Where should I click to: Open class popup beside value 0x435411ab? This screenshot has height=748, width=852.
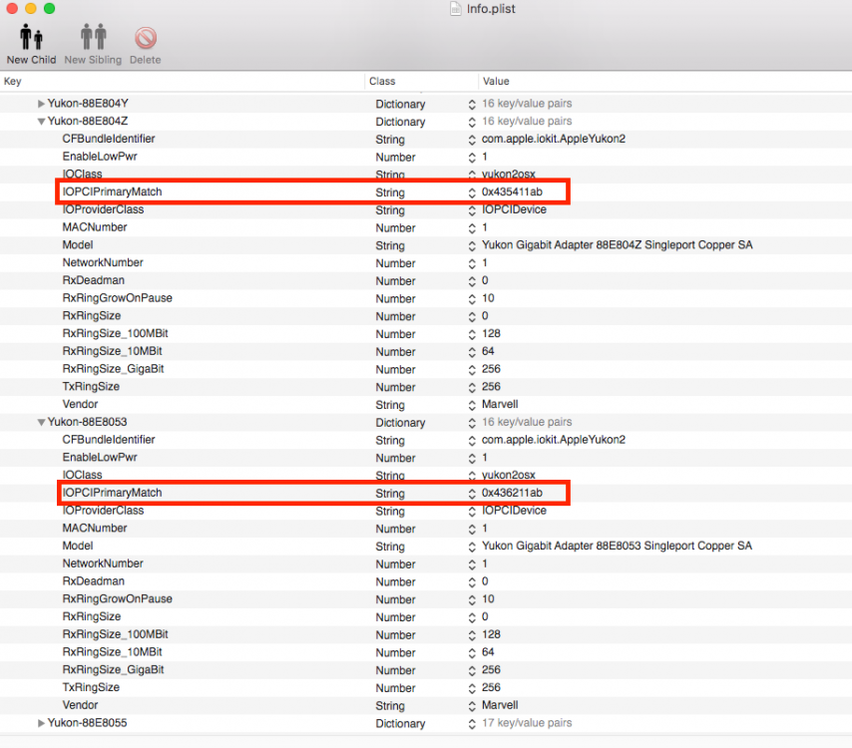tap(472, 192)
